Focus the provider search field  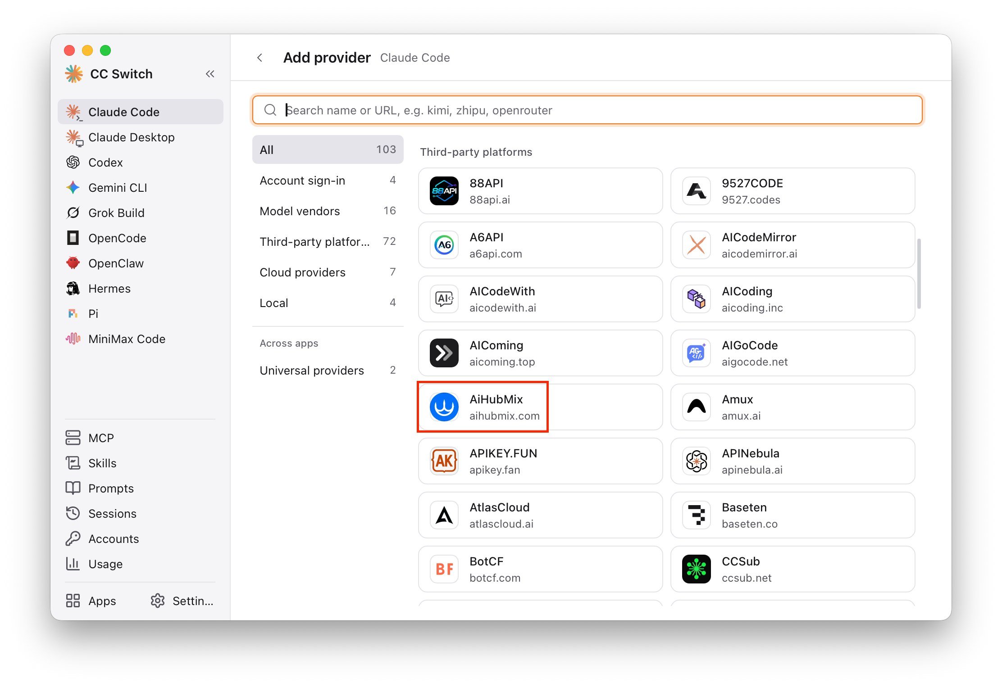(x=588, y=110)
